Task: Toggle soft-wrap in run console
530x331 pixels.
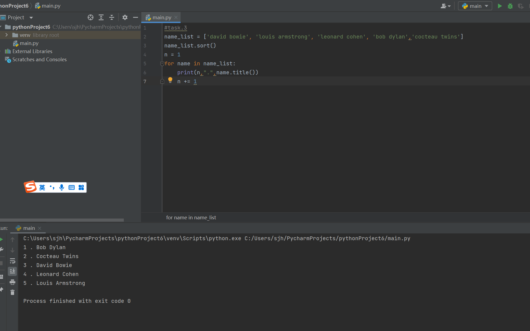Action: 12,261
